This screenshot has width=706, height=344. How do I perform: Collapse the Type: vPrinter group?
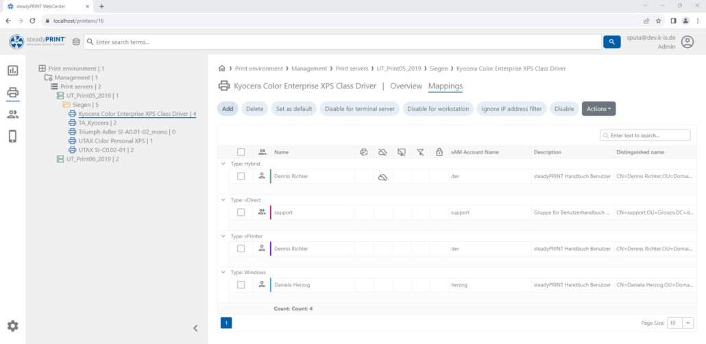pos(223,236)
